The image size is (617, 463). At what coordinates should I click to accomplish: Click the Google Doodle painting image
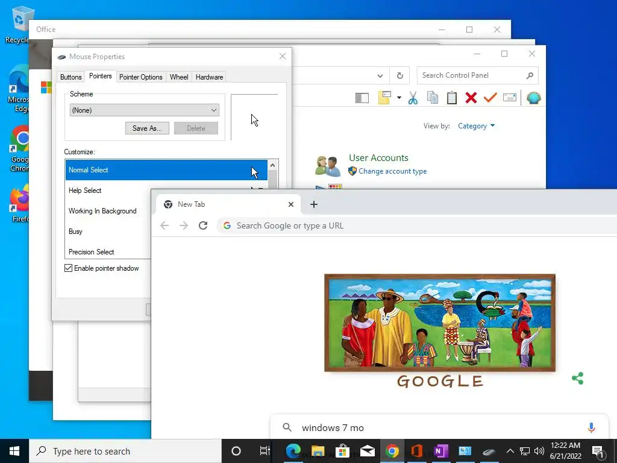coord(440,323)
